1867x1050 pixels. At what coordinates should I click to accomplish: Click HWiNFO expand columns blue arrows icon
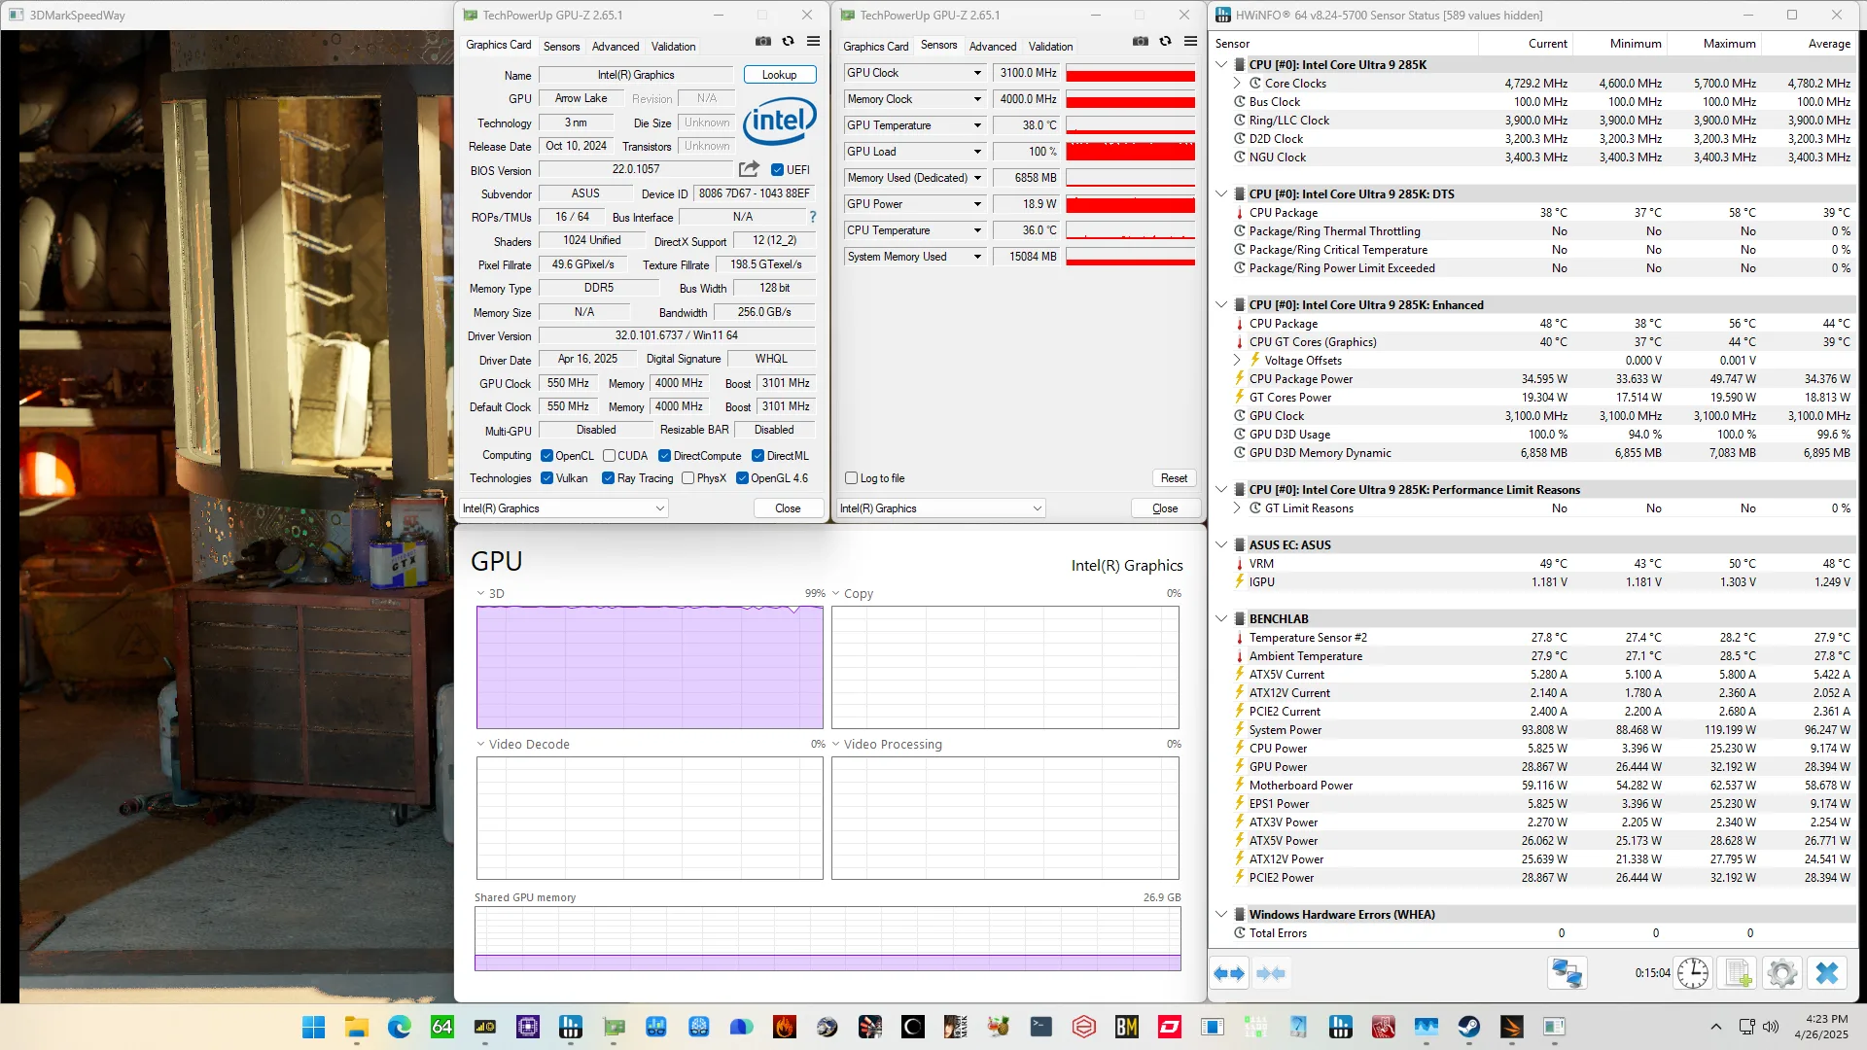coord(1230,973)
